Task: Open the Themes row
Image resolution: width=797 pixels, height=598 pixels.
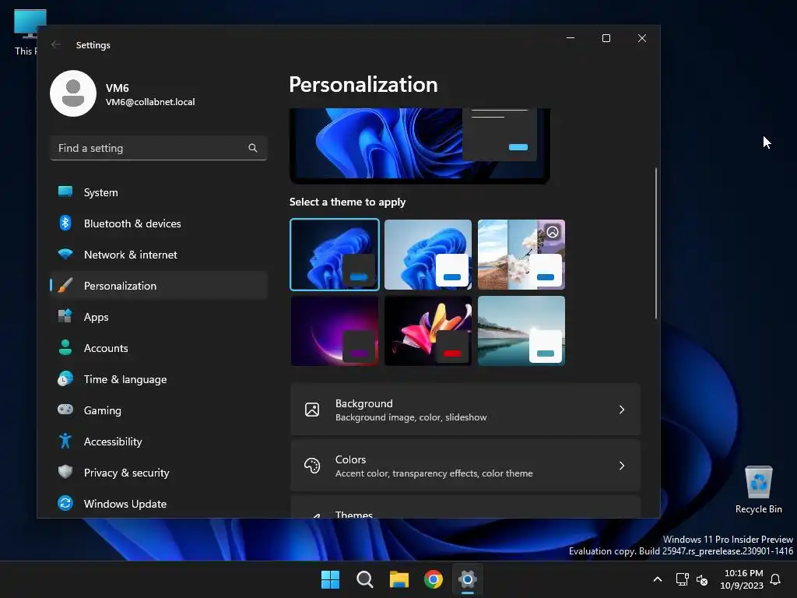Action: (x=465, y=508)
